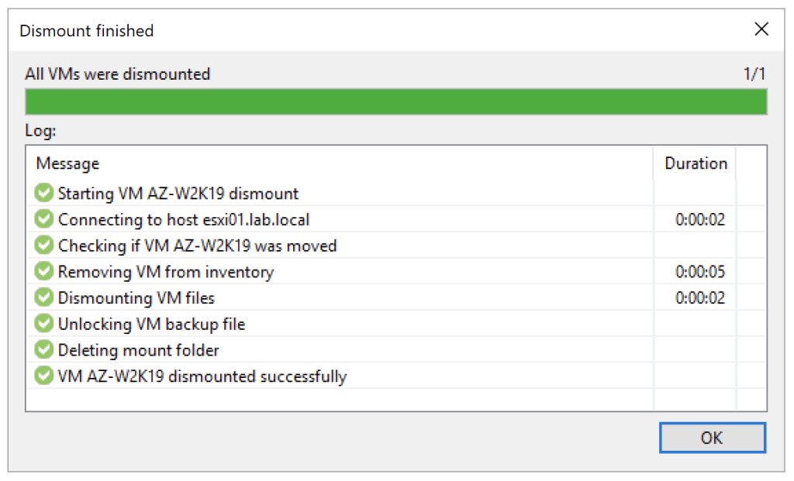Click the green dismount progress bar
Image resolution: width=794 pixels, height=481 pixels.
pyautogui.click(x=396, y=101)
